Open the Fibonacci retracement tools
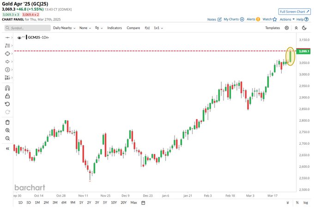 click(7, 45)
